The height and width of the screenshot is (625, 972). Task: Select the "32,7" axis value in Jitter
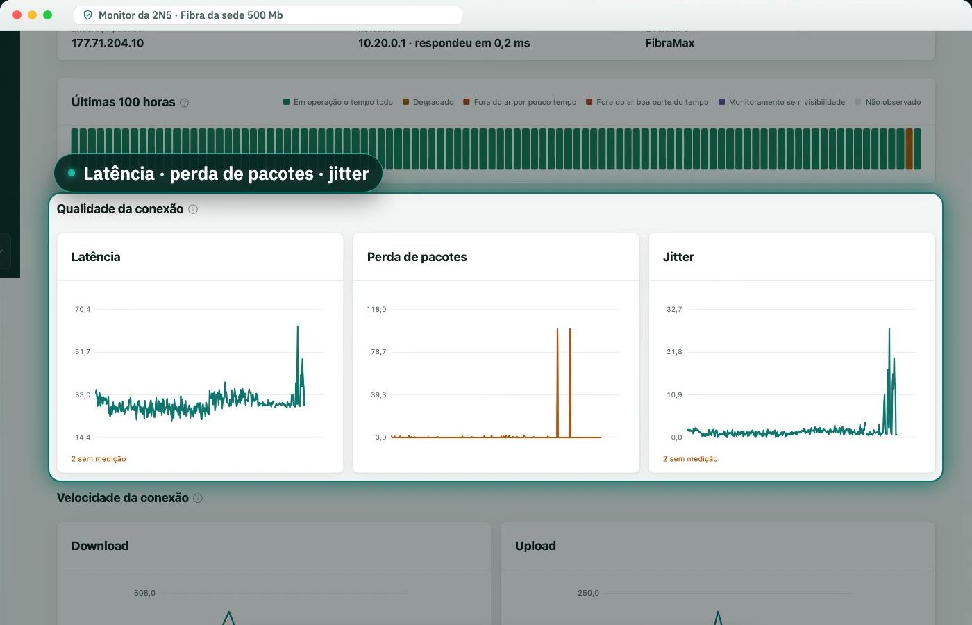674,309
